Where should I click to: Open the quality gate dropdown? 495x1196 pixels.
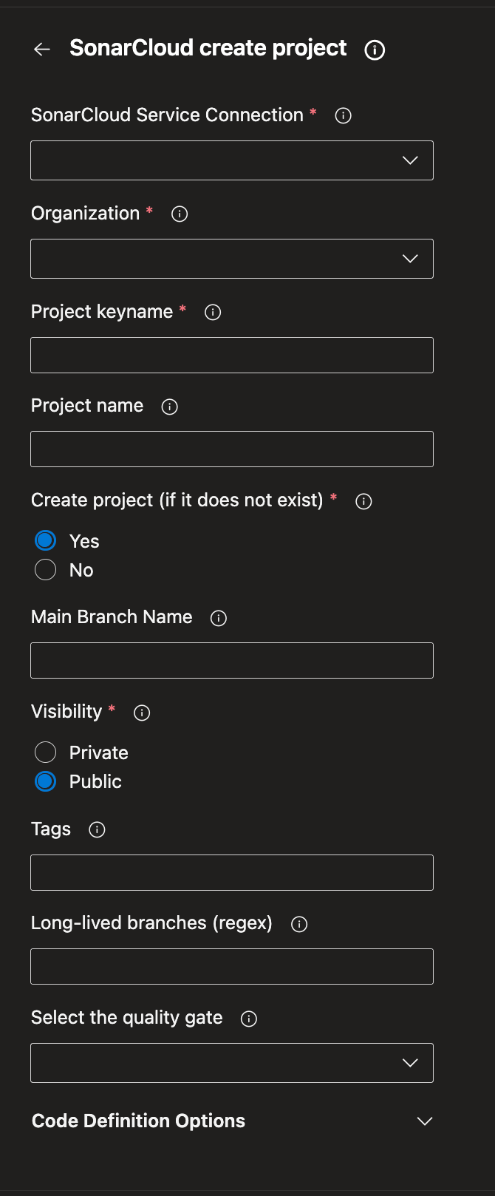[x=231, y=1063]
